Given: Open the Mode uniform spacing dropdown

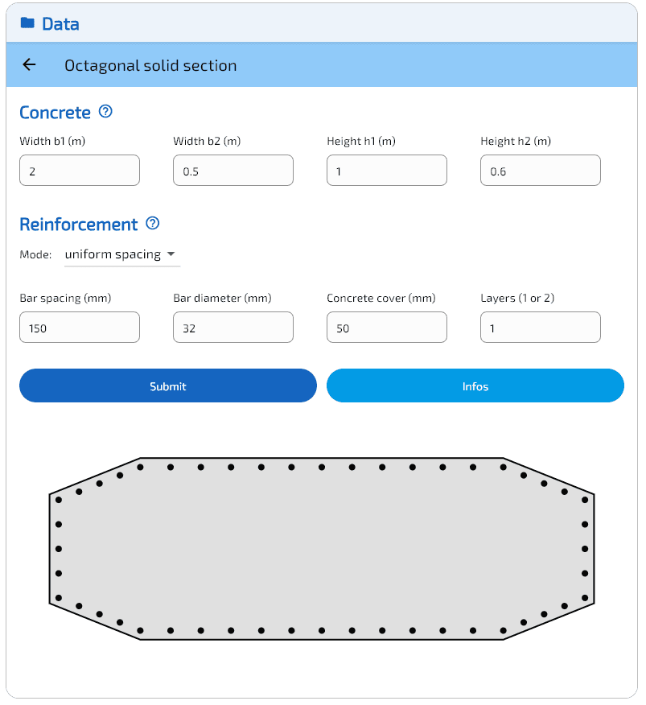Looking at the screenshot, I should [113, 254].
